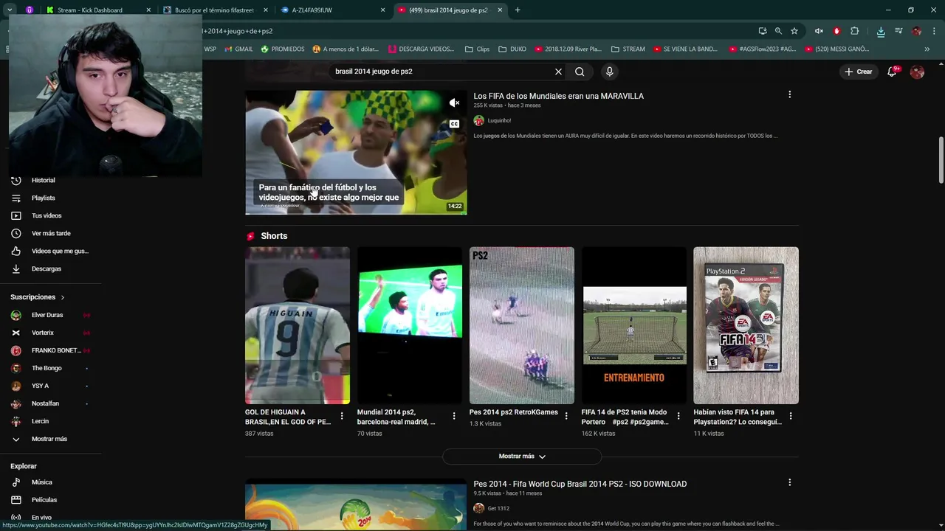
Task: Open the Luquinho! channel link
Action: [x=499, y=120]
